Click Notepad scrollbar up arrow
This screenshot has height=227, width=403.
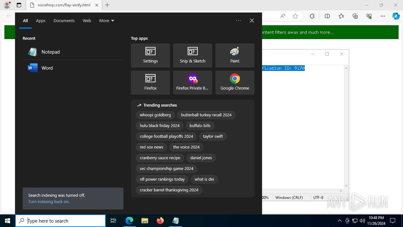coord(346,68)
